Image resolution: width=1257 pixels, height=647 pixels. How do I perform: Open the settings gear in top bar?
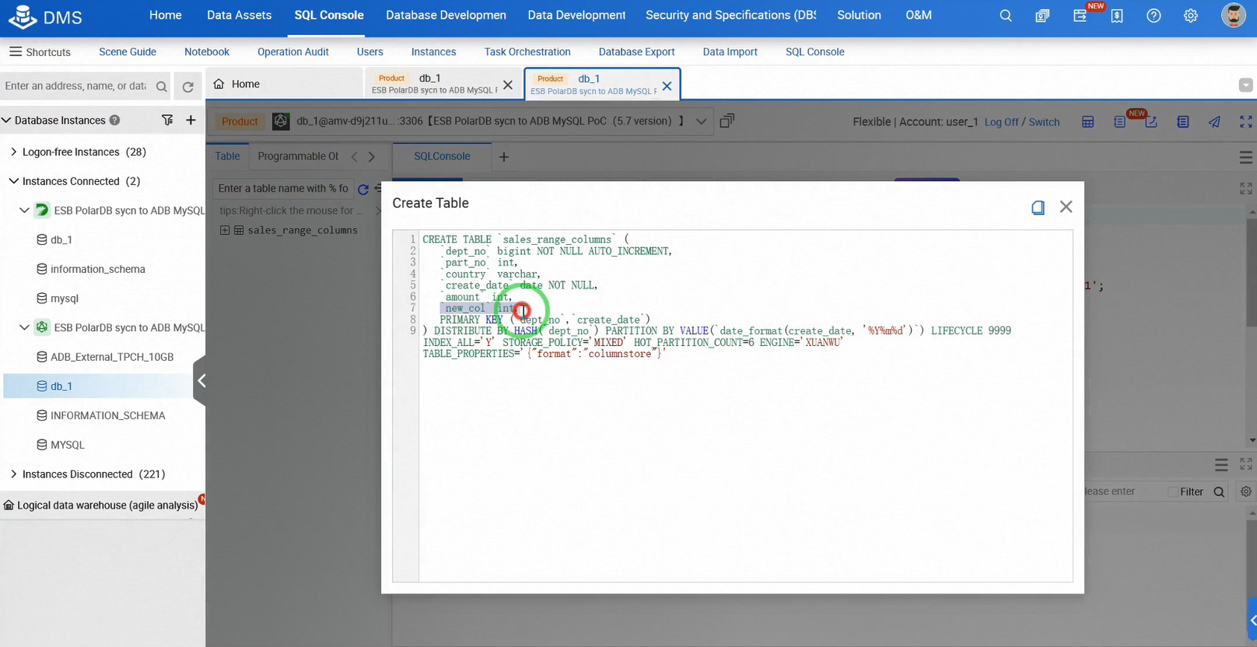[x=1191, y=16]
